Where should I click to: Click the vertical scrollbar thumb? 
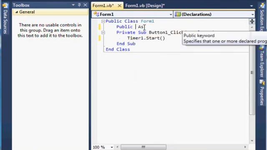(252, 72)
